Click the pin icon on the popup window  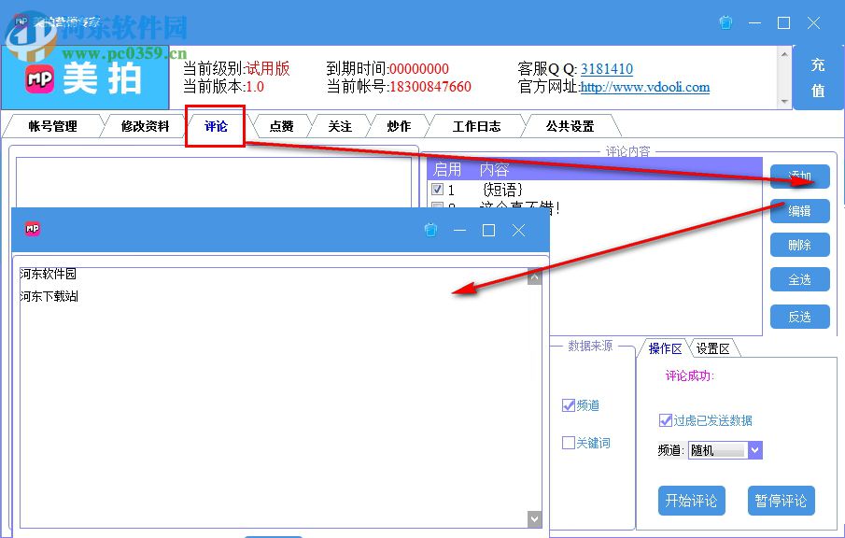[430, 230]
